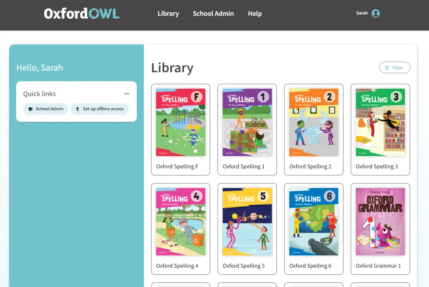The height and width of the screenshot is (287, 429).
Task: Click the Set up offline access button
Action: point(100,109)
